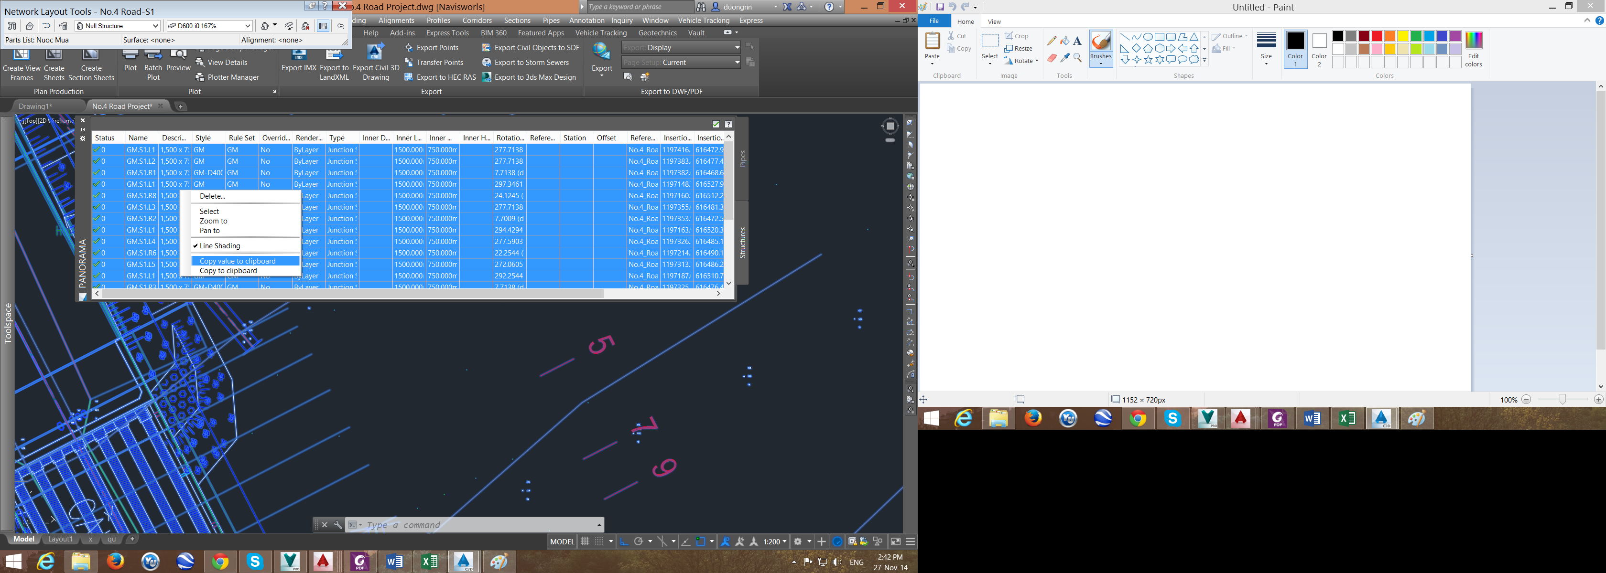
Task: Open Null Structure dropdown
Action: click(118, 26)
